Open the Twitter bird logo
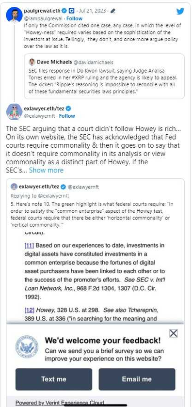192x407 pixels. click(x=180, y=11)
